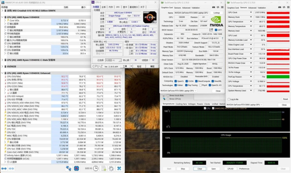Image resolution: width=291 pixels, height=173 pixels.
Task: Click HWiNFO red-blue icon beside network icon
Action: click(x=77, y=168)
